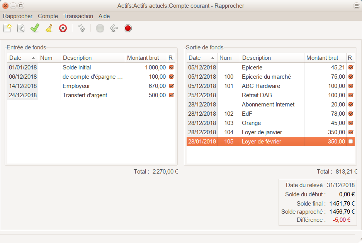Viewport: 362px width, 243px height.
Task: Uncheck the reconciled box for Solde initial
Action: pos(171,67)
